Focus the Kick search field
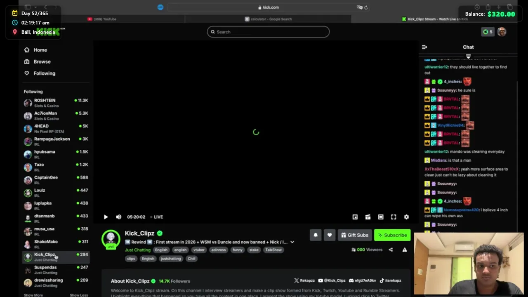528x297 pixels. (x=268, y=32)
